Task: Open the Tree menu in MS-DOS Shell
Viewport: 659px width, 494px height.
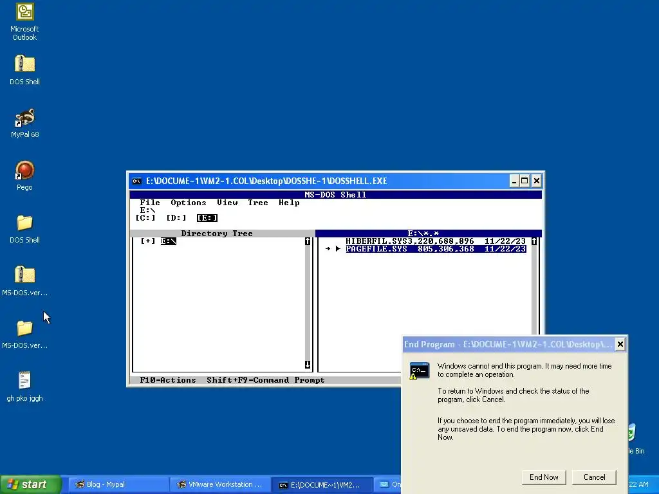Action: tap(257, 203)
